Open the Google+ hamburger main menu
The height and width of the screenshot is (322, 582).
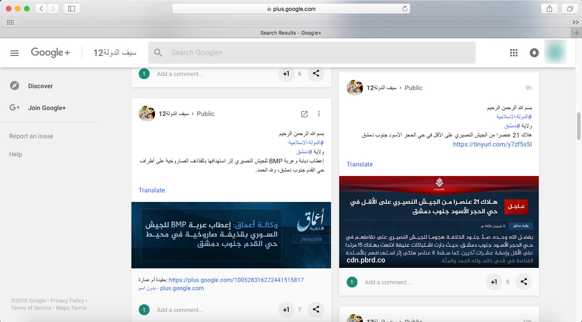point(15,53)
